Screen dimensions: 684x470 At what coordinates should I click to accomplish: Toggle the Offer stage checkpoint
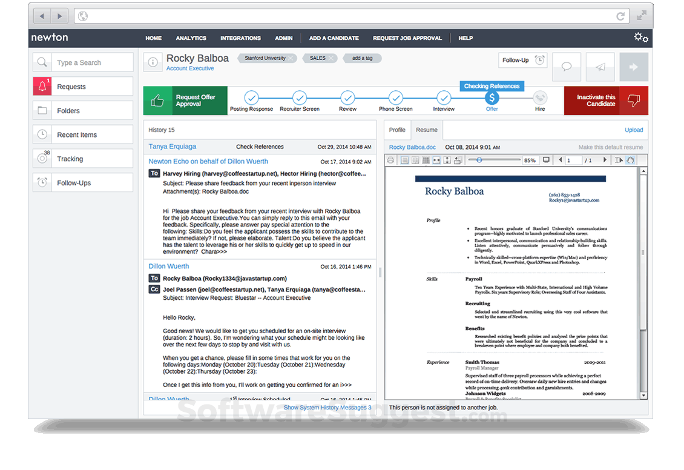click(492, 98)
